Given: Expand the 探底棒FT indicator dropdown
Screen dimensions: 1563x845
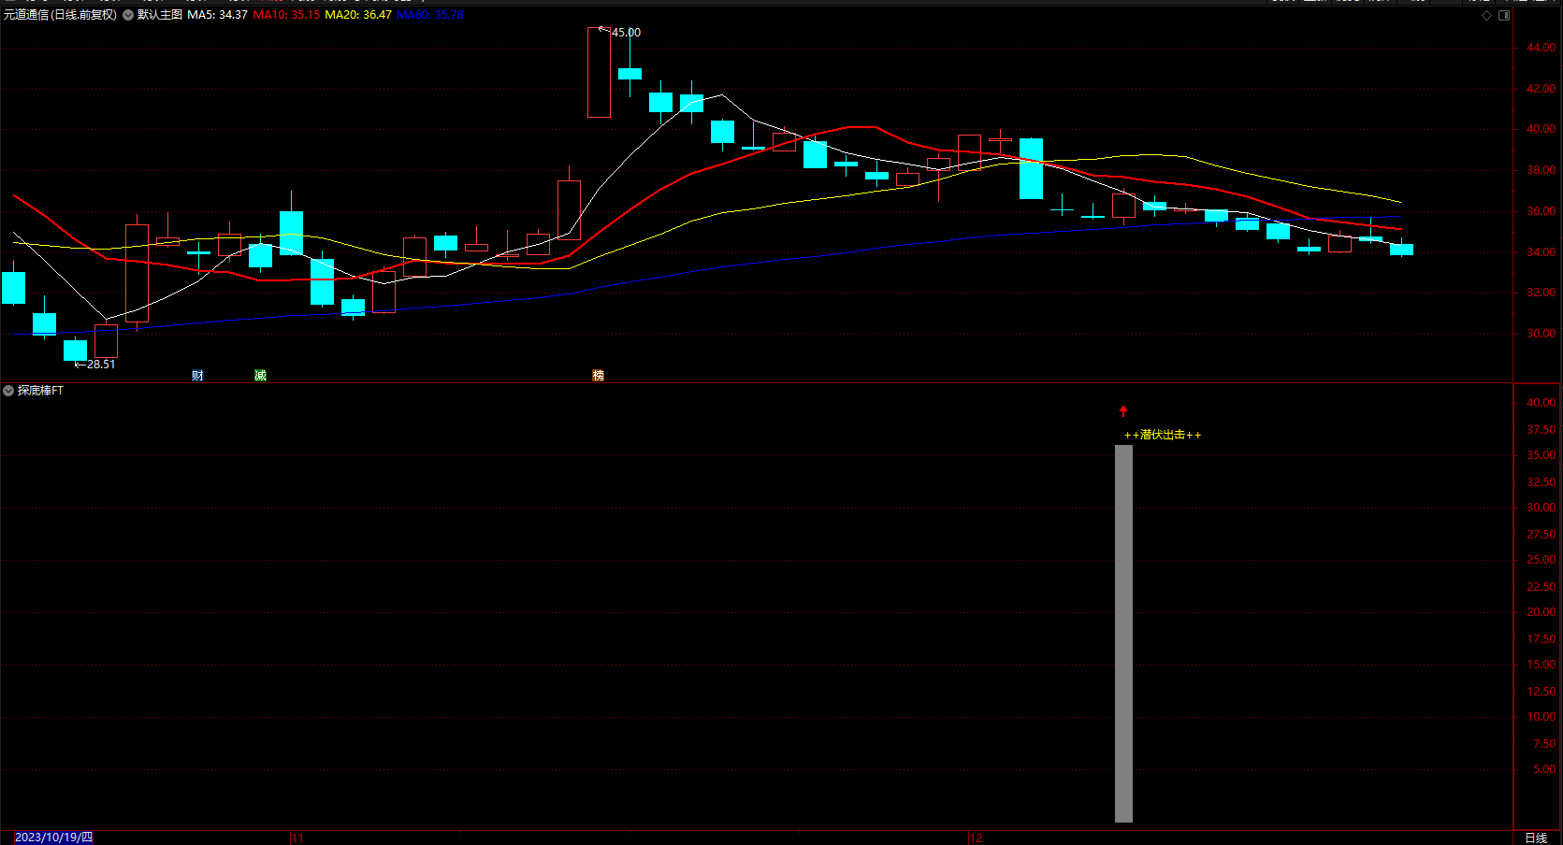Looking at the screenshot, I should point(8,391).
